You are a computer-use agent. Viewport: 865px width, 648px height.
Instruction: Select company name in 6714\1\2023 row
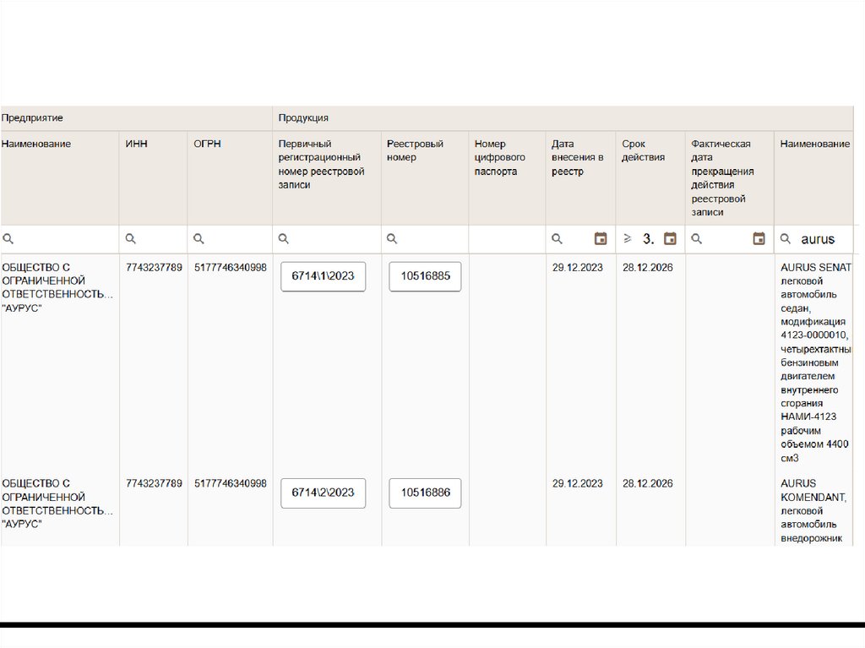(x=57, y=287)
